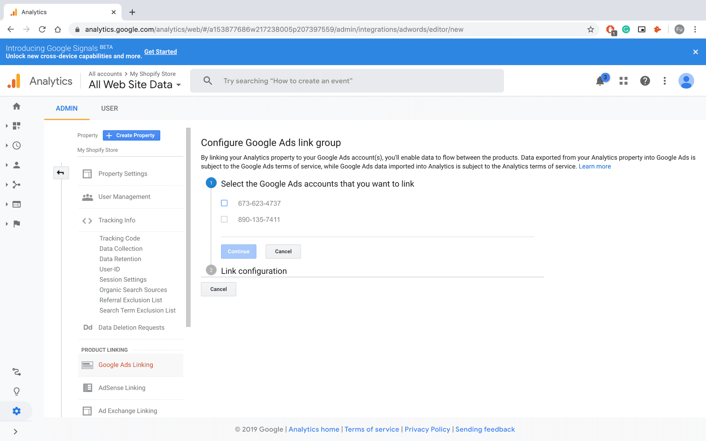Viewport: 706px width, 441px height.
Task: Open Tracking Code
Action: [120, 238]
